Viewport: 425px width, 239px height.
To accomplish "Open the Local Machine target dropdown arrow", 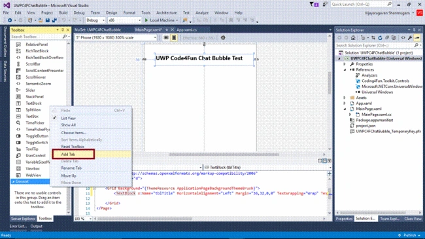I will point(177,20).
